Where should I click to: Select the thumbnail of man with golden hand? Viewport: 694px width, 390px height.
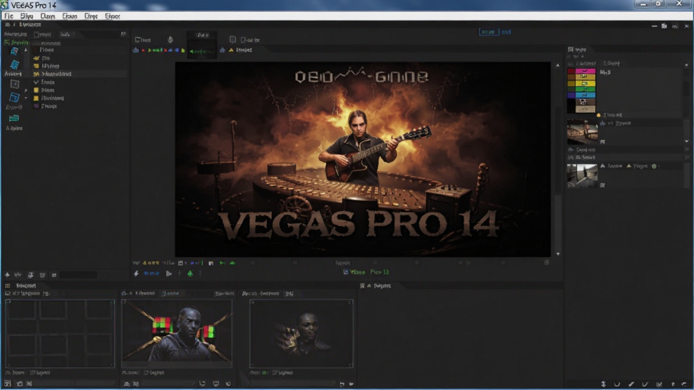pos(302,333)
